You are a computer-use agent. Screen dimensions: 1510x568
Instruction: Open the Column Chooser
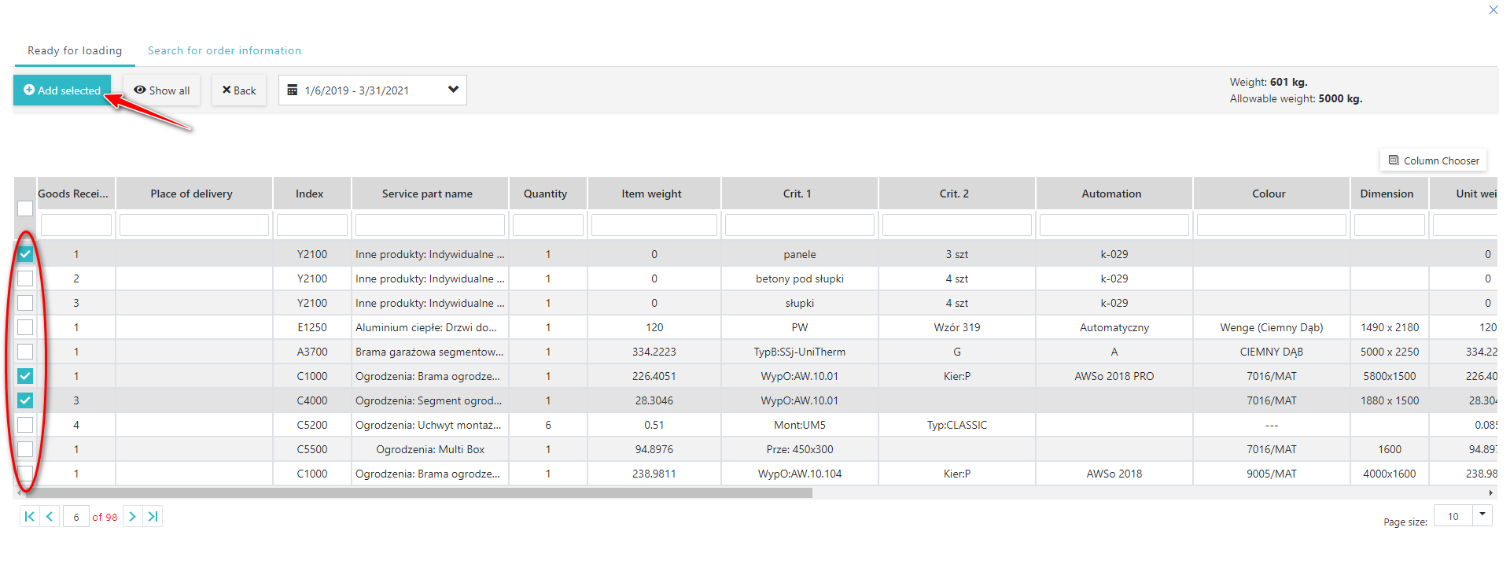[1433, 160]
